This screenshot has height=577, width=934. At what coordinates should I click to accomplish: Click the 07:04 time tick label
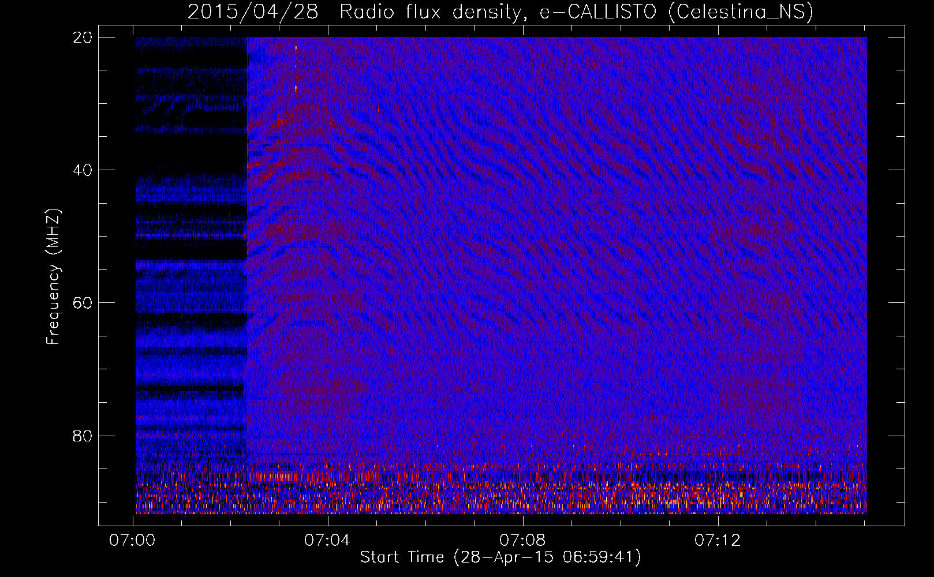click(x=327, y=541)
